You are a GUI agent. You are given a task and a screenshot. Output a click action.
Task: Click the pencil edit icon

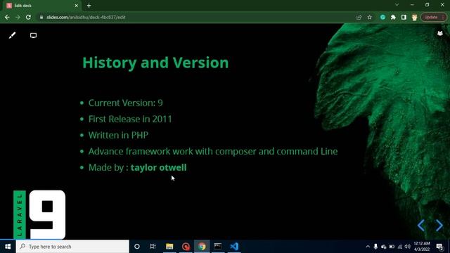(12, 36)
